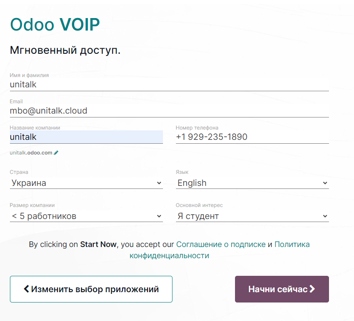The height and width of the screenshot is (321, 354).
Task: Expand the Язык language dropdown
Action: point(252,183)
